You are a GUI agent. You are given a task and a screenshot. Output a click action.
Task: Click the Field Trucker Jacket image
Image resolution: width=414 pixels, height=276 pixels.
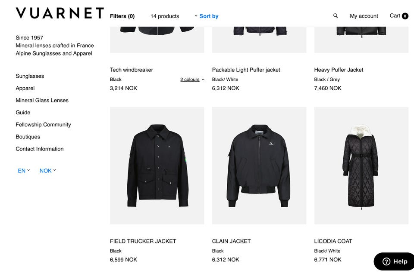(157, 166)
